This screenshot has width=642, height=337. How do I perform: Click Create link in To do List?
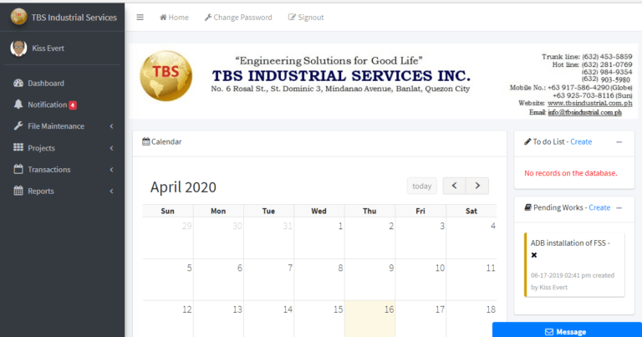coord(581,142)
